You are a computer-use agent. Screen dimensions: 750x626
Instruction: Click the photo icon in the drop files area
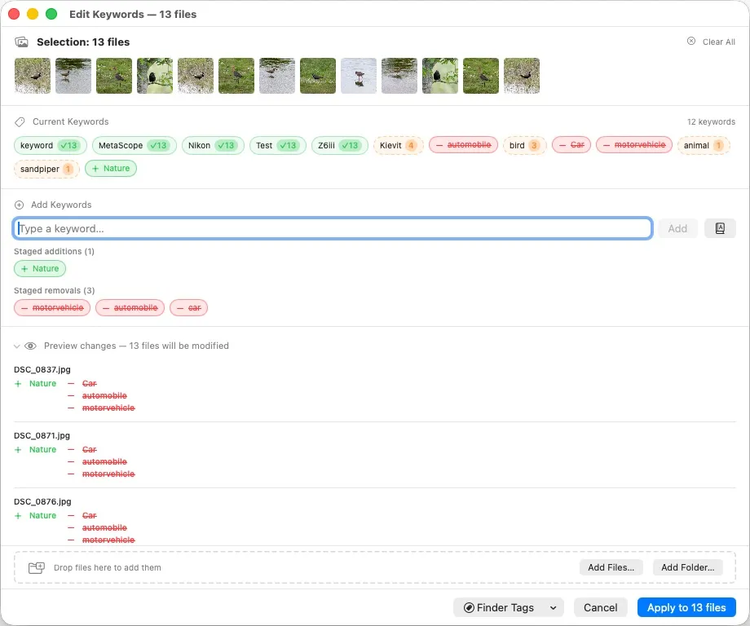pyautogui.click(x=36, y=567)
